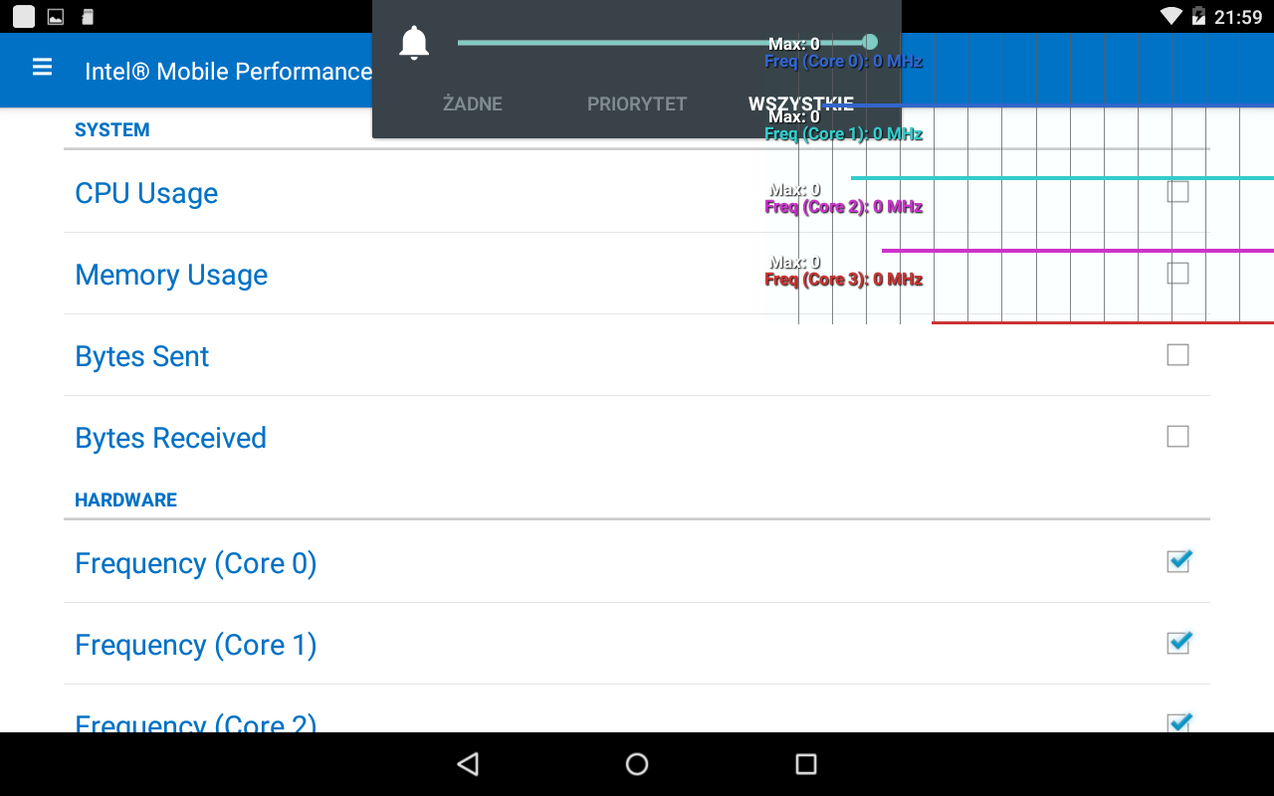Select the WSZYSTKIE interruption mode
Viewport: 1274px width, 796px height.
(x=801, y=103)
